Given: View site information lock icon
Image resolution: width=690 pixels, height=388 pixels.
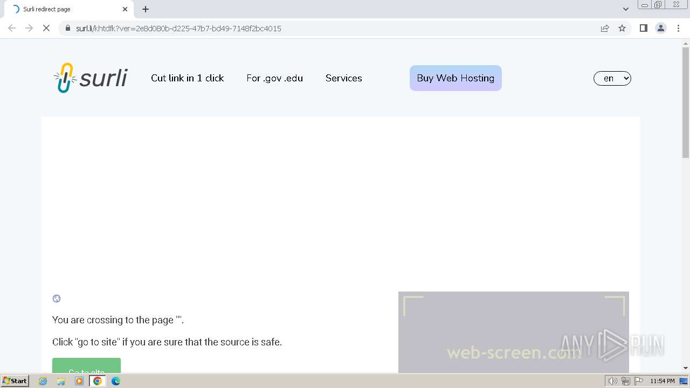Looking at the screenshot, I should click(x=68, y=28).
